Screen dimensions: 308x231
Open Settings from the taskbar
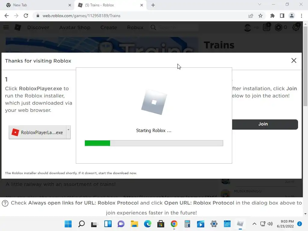coord(214,224)
